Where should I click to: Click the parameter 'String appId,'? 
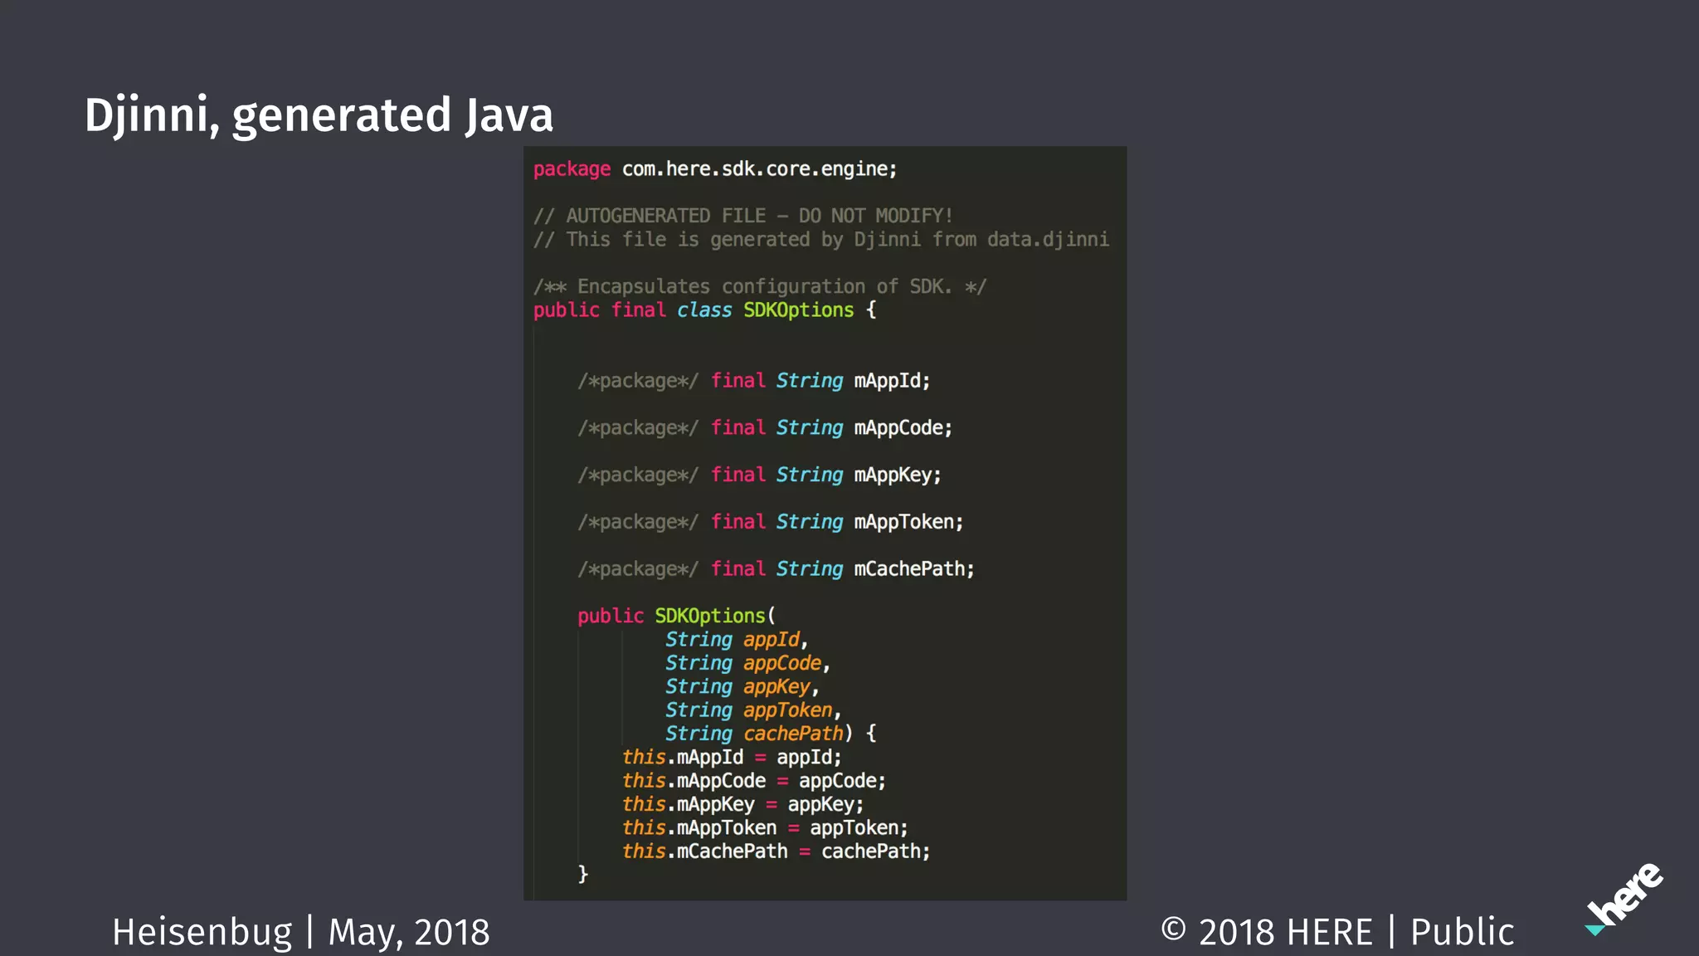click(738, 640)
